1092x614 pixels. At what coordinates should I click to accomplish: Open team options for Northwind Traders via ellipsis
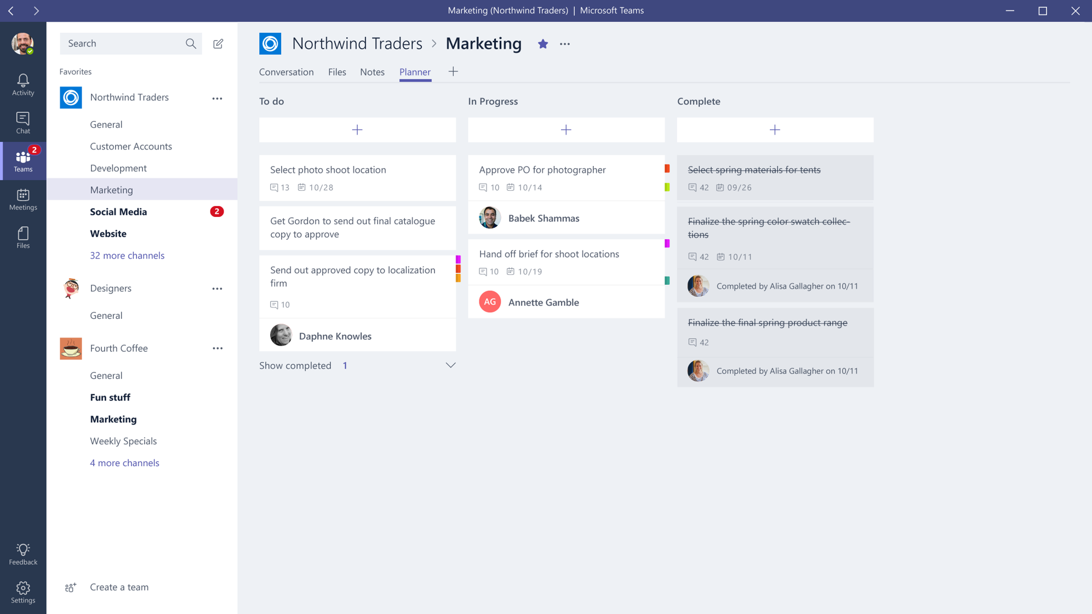pyautogui.click(x=218, y=97)
